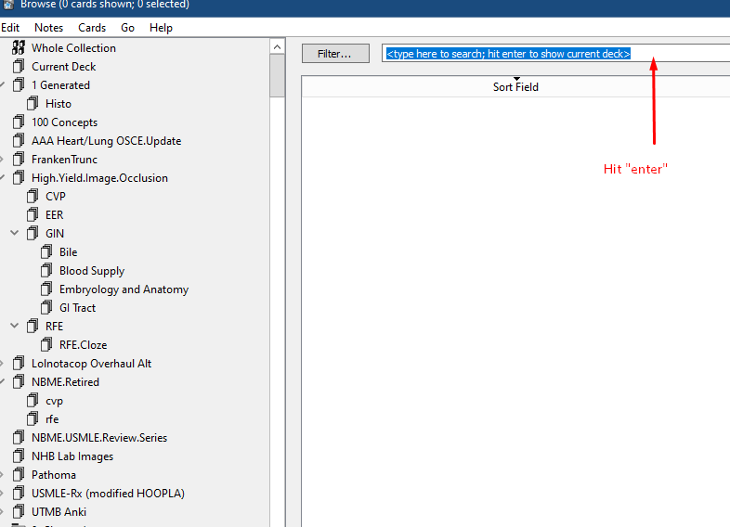730x527 pixels.
Task: Open the Sort Field column header
Action: click(515, 86)
